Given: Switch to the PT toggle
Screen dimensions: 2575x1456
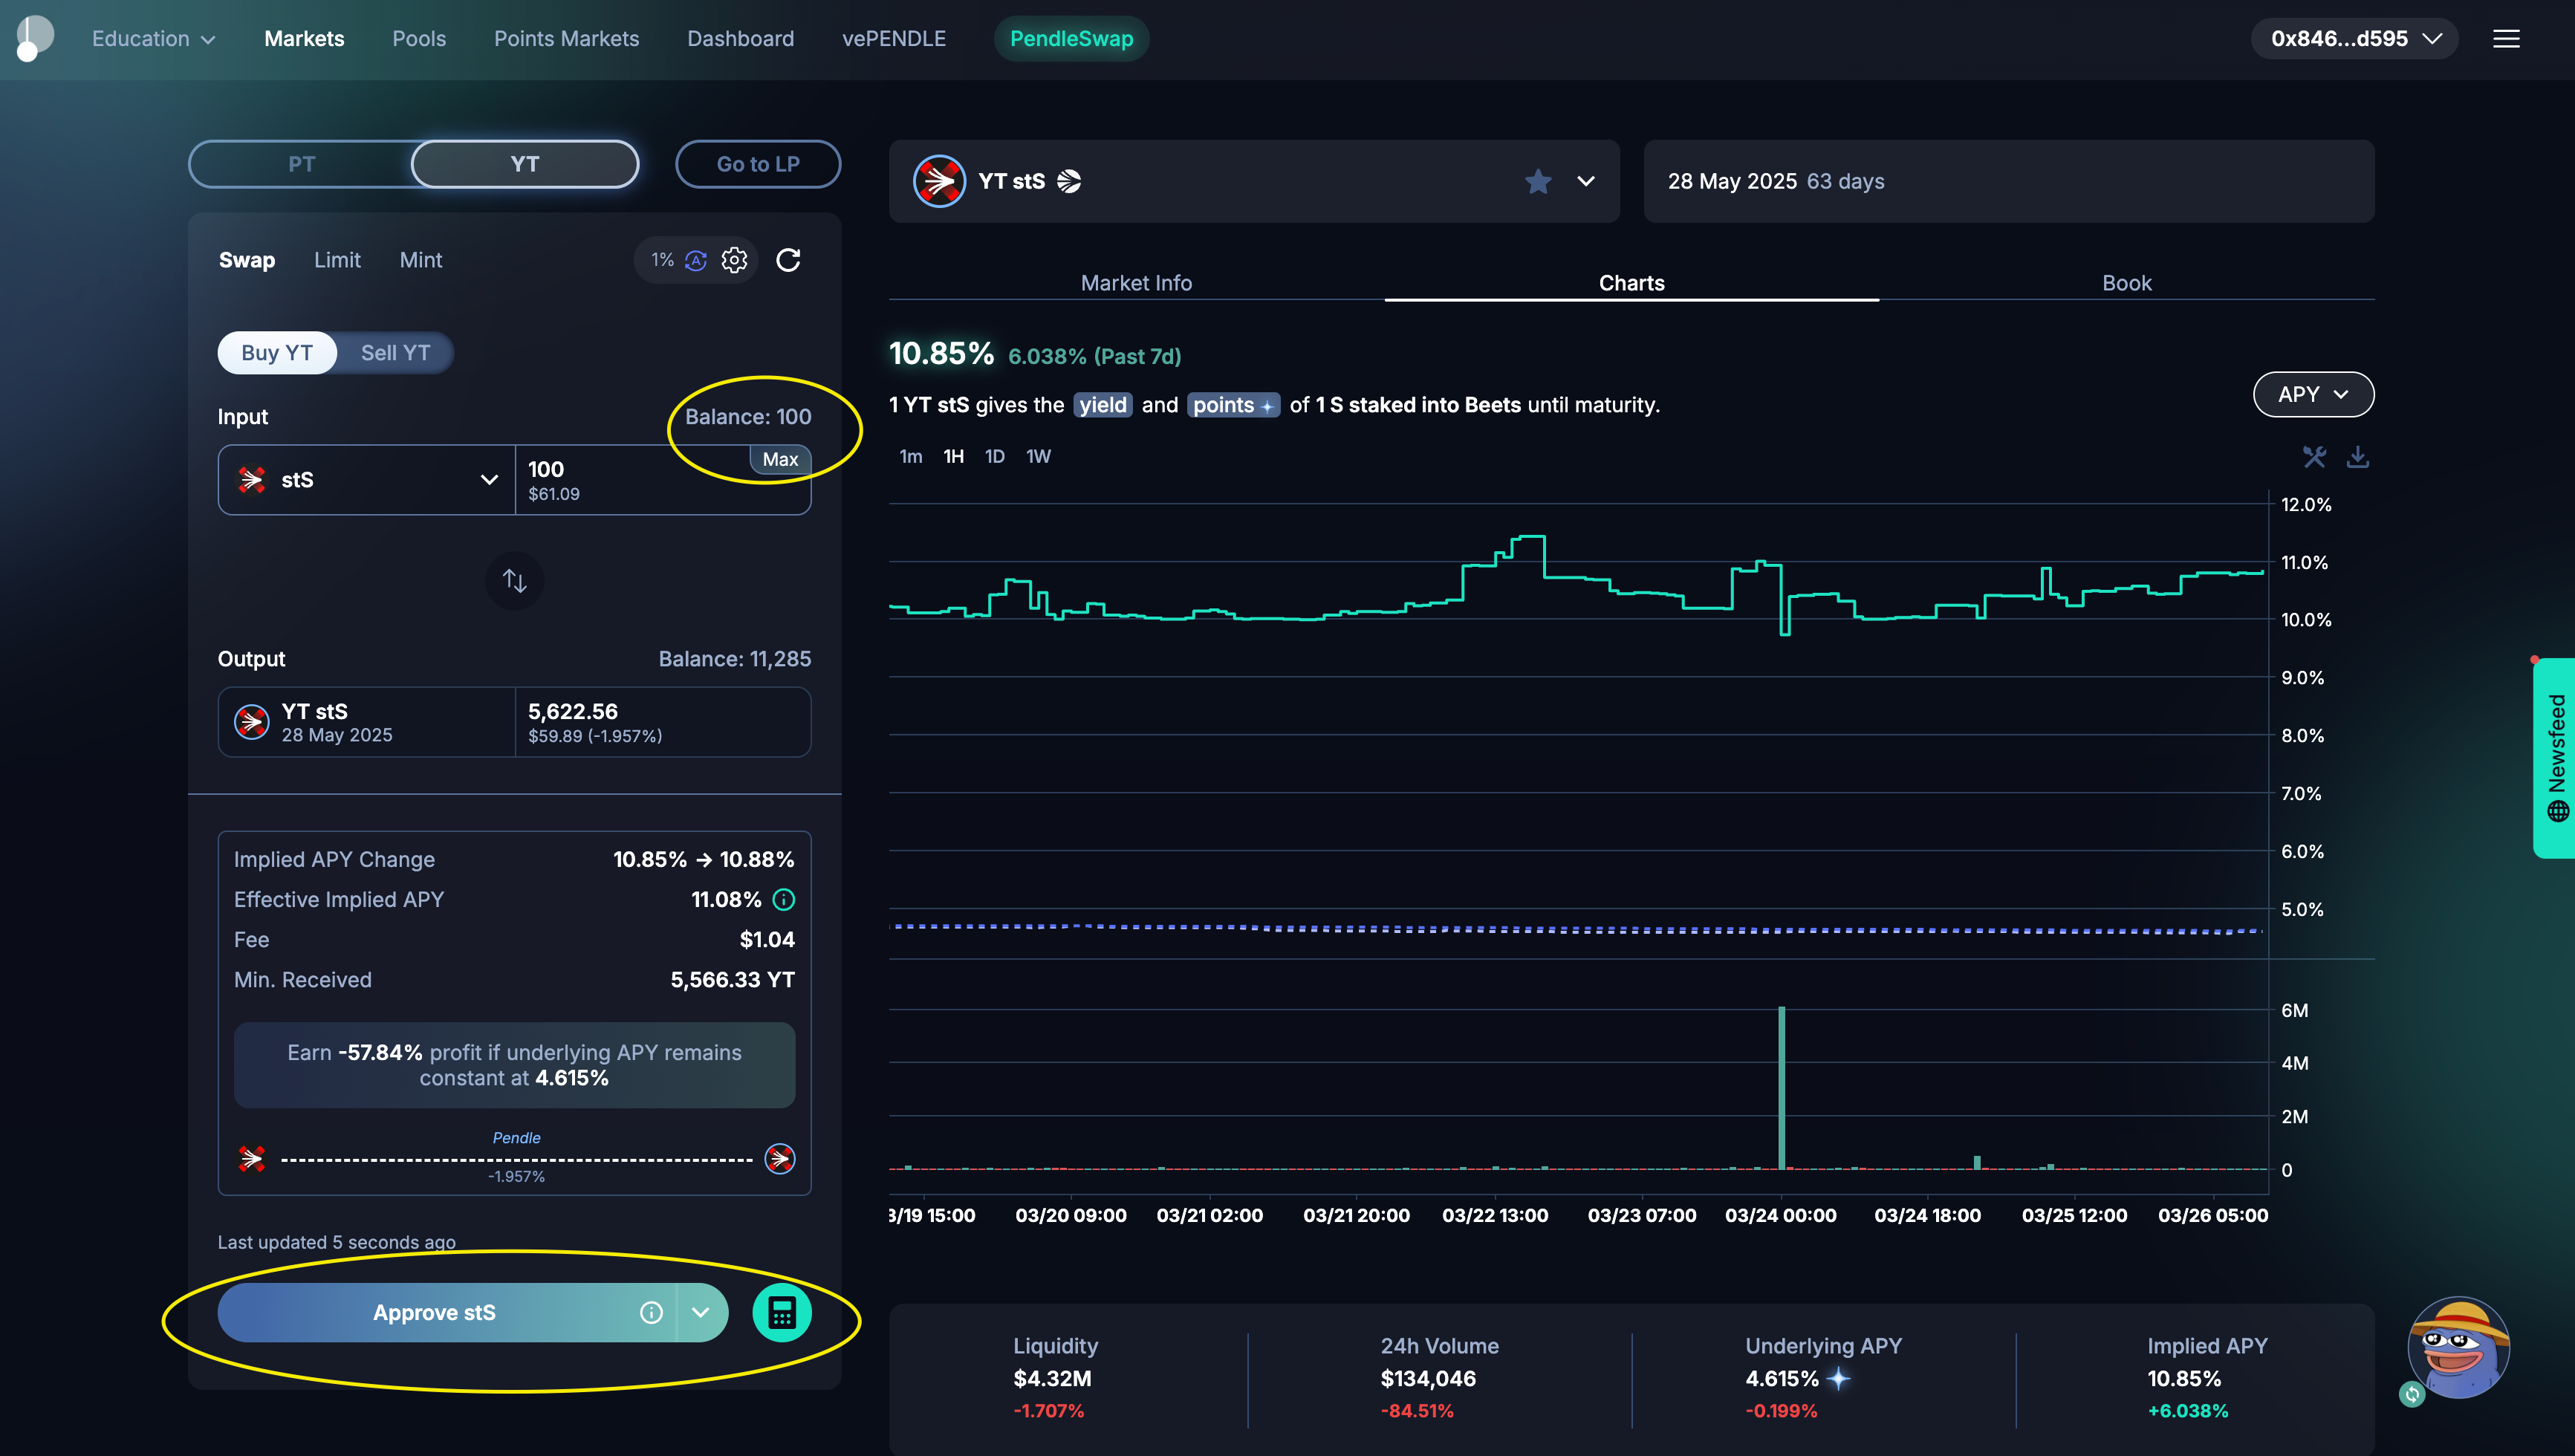Looking at the screenshot, I should click(301, 164).
